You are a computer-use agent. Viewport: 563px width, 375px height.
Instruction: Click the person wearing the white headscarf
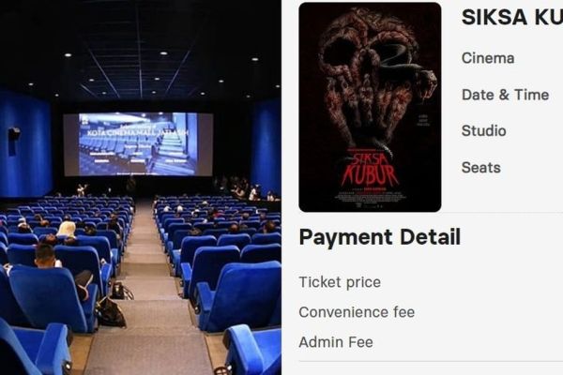tap(67, 230)
